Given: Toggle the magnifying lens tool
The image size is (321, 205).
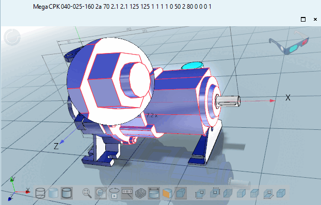Looking at the screenshot, I should 101,193.
